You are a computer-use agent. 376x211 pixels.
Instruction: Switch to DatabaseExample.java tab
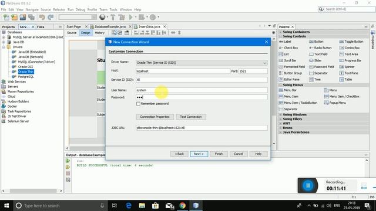coord(110,26)
